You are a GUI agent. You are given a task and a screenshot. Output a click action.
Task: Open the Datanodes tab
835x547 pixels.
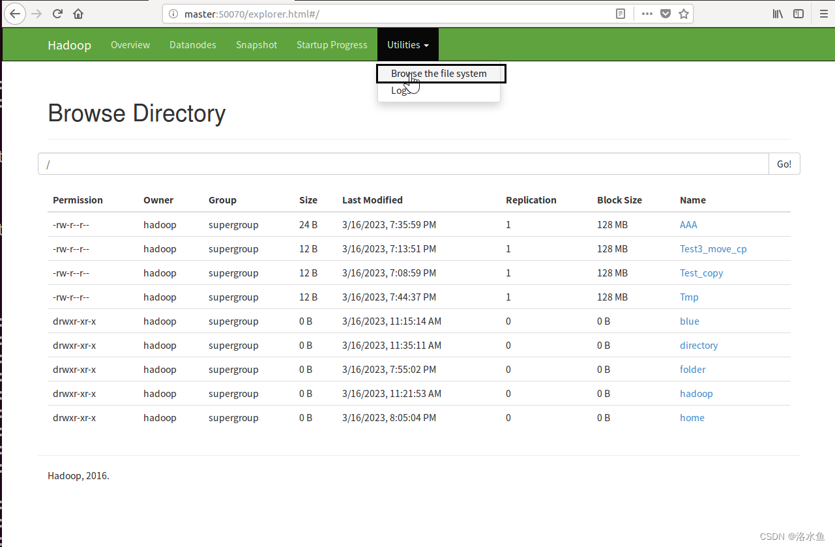tap(193, 45)
